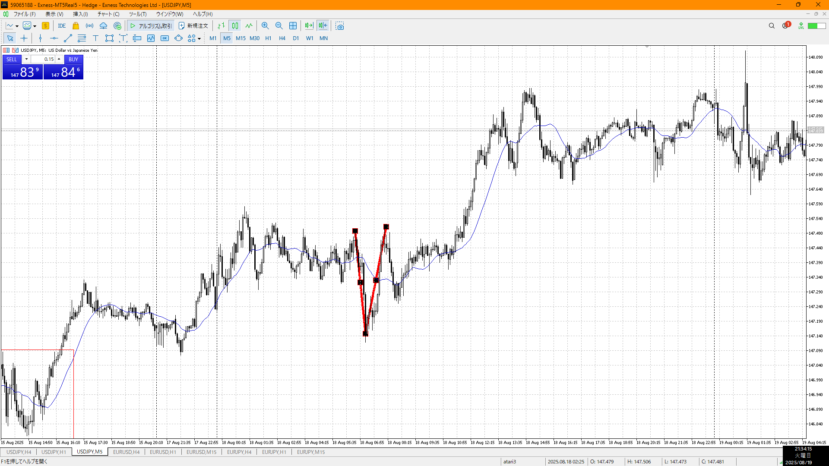Toggle chart shift from right border
Screen dimensions: 829x466
(323, 26)
